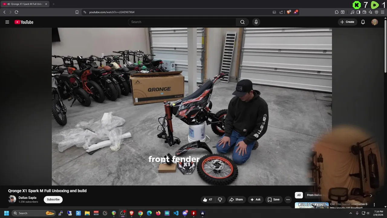Open YouTube notifications bell
The height and width of the screenshot is (218, 387).
click(x=363, y=22)
